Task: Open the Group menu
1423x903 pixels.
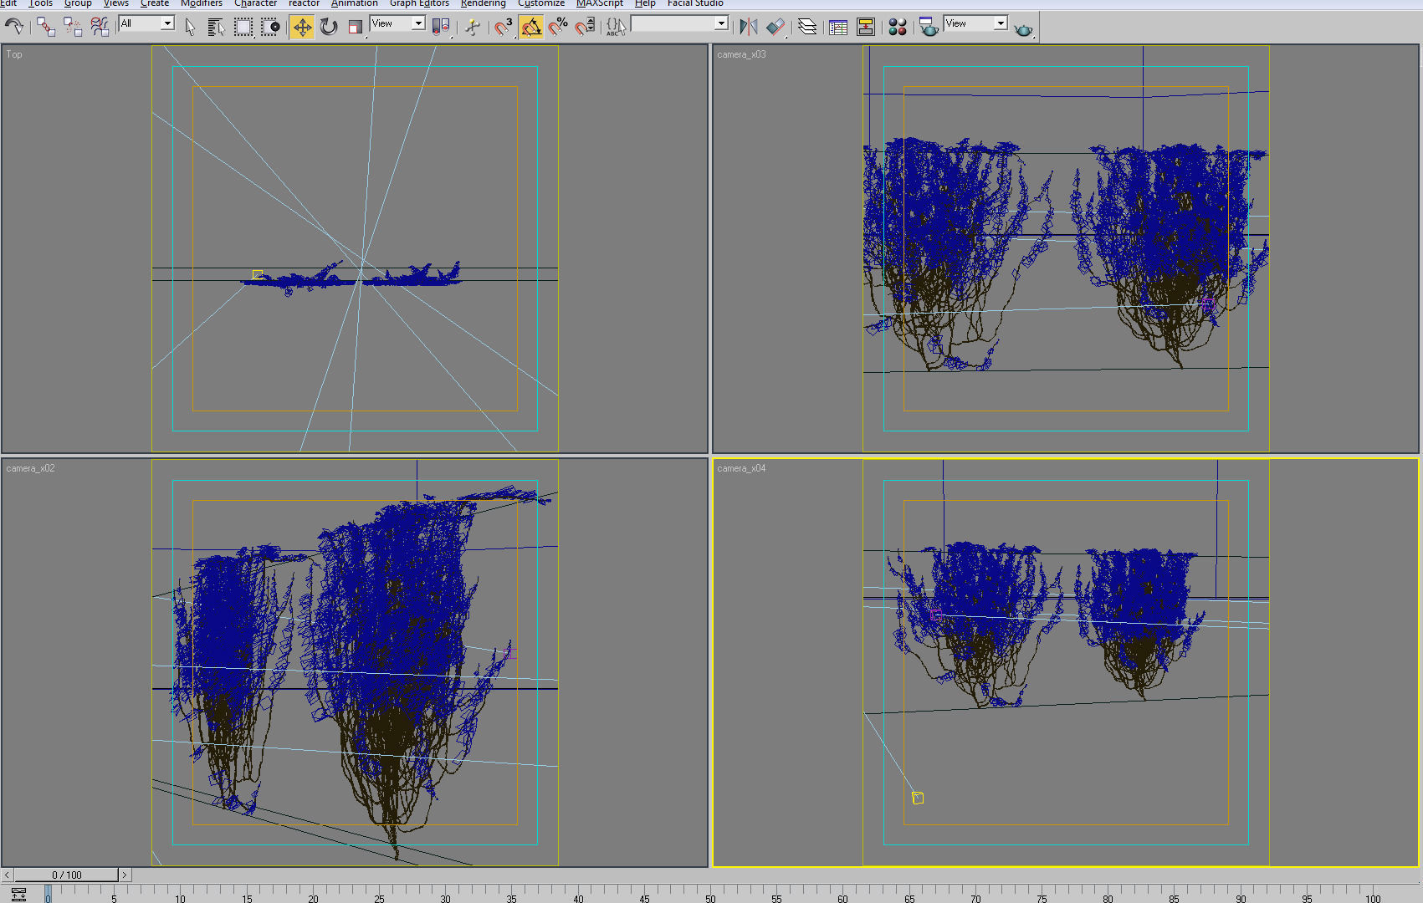Action: click(x=78, y=3)
